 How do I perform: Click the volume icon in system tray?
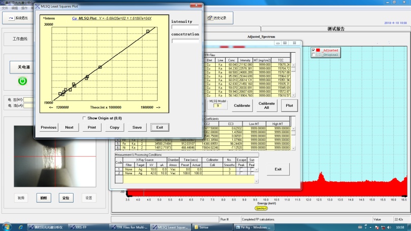389,227
